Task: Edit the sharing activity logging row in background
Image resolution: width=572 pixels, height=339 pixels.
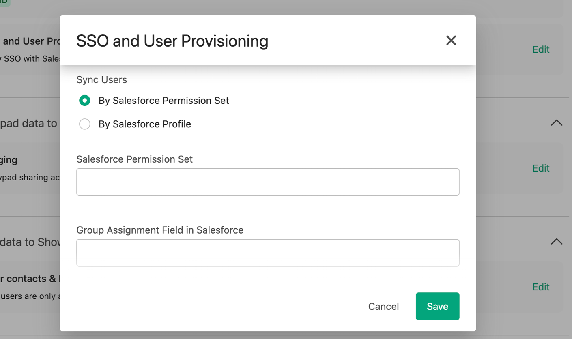Action: pos(541,168)
